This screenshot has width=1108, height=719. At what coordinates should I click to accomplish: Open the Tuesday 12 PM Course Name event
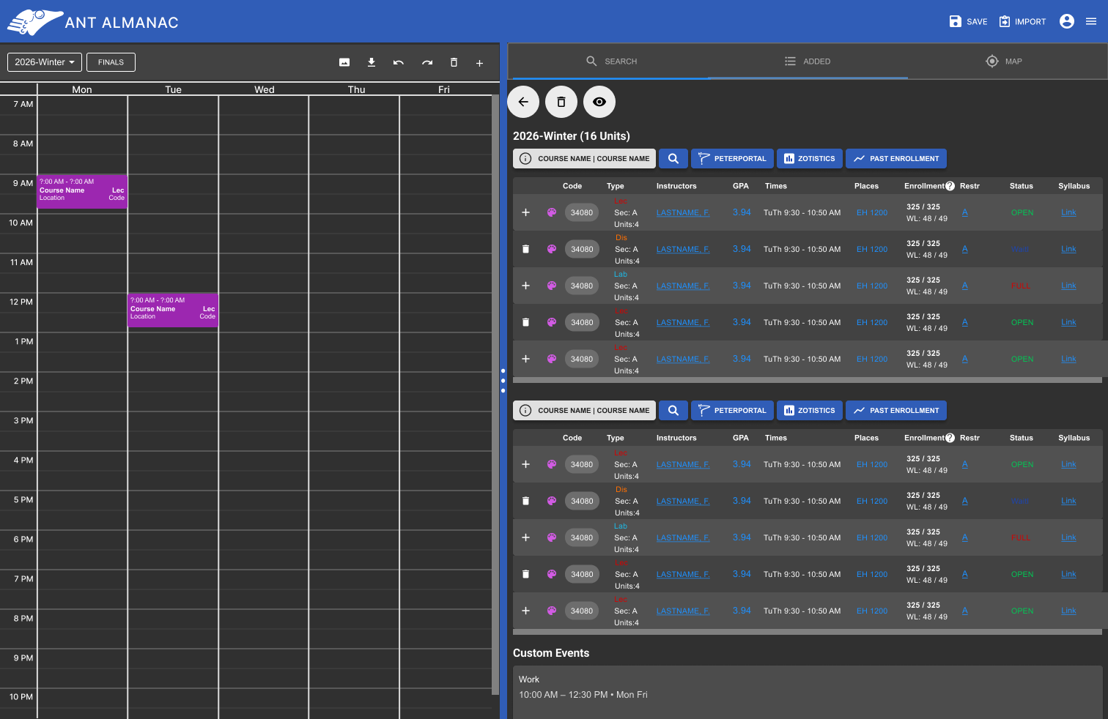tap(173, 310)
